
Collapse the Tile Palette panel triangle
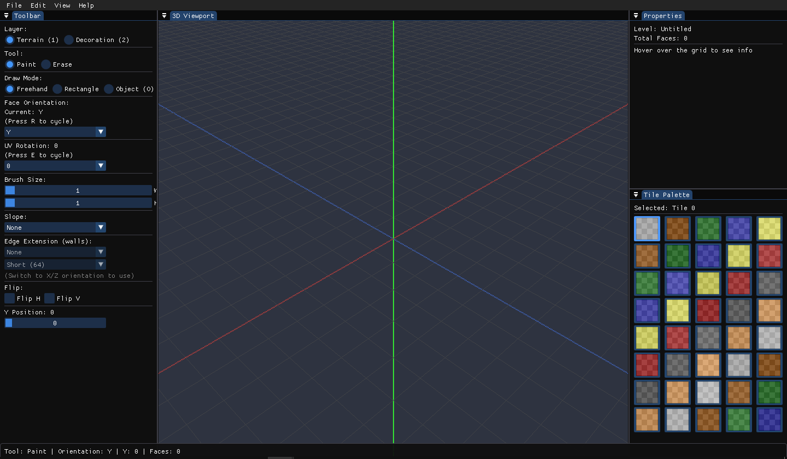tap(636, 195)
